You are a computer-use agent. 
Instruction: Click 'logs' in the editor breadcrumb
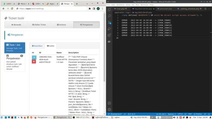pos(128,13)
